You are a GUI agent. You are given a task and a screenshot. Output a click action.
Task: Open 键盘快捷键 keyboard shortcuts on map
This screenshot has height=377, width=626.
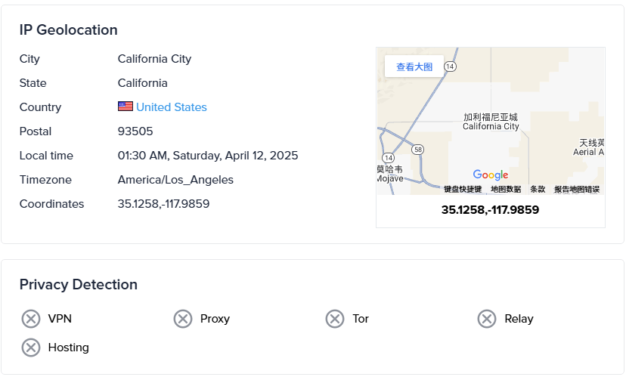click(463, 190)
